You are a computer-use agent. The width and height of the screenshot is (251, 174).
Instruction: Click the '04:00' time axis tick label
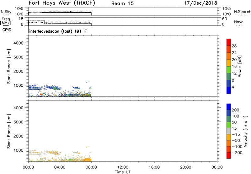60,167
